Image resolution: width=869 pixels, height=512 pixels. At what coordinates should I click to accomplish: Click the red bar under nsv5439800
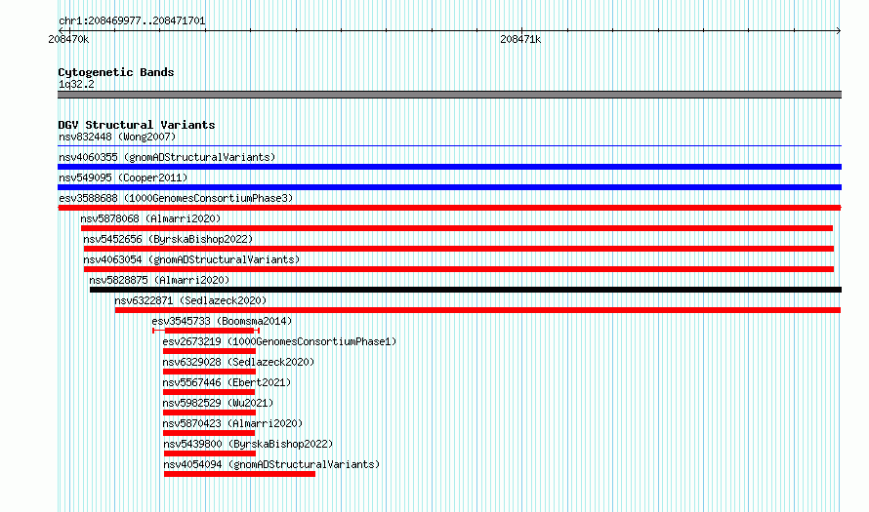pyautogui.click(x=210, y=453)
